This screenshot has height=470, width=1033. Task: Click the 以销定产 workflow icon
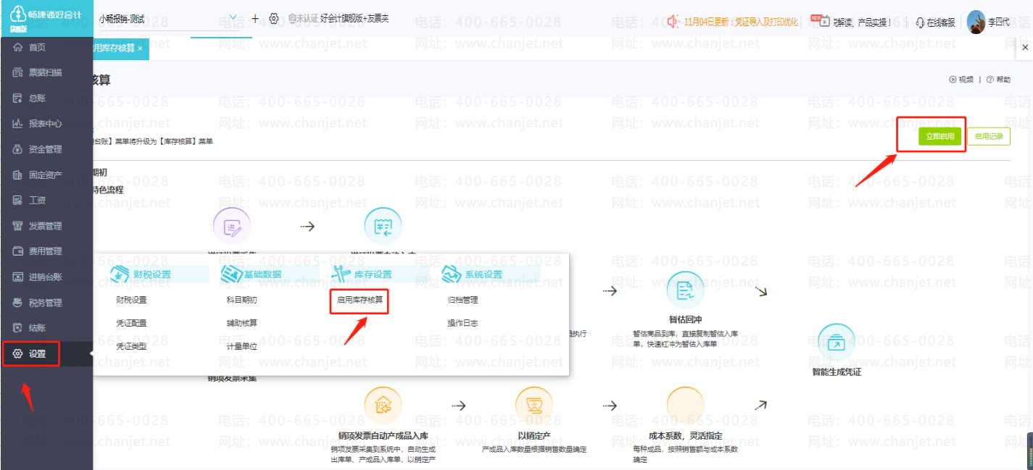tap(534, 406)
